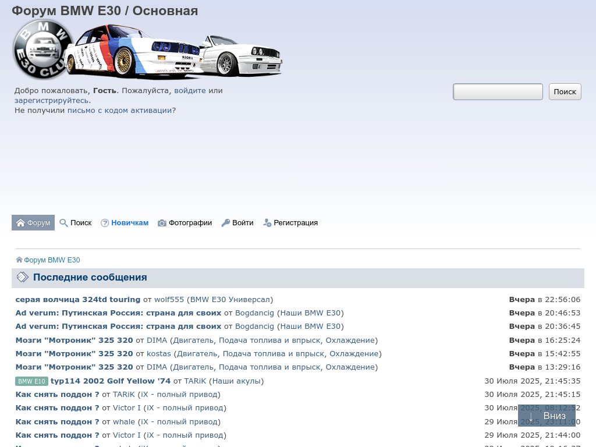The height and width of the screenshot is (447, 596).
Task: Open the Фотографии menu item
Action: click(190, 223)
